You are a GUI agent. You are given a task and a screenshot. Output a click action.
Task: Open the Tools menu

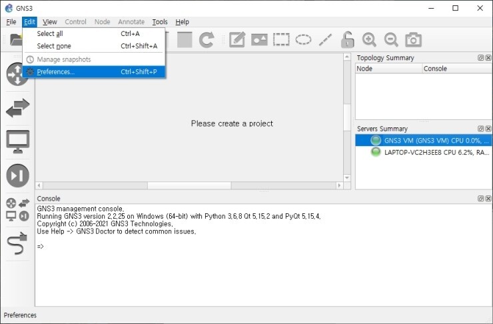pos(160,22)
